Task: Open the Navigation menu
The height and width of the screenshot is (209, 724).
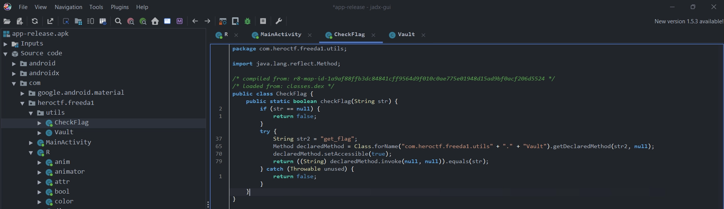Action: [68, 7]
